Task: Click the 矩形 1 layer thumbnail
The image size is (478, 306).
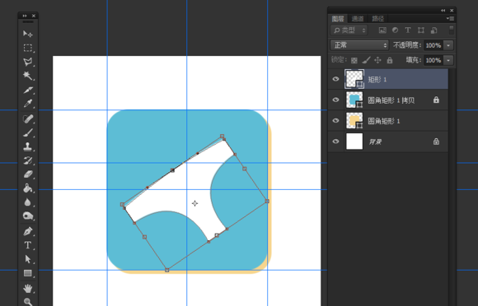Action: [x=354, y=79]
